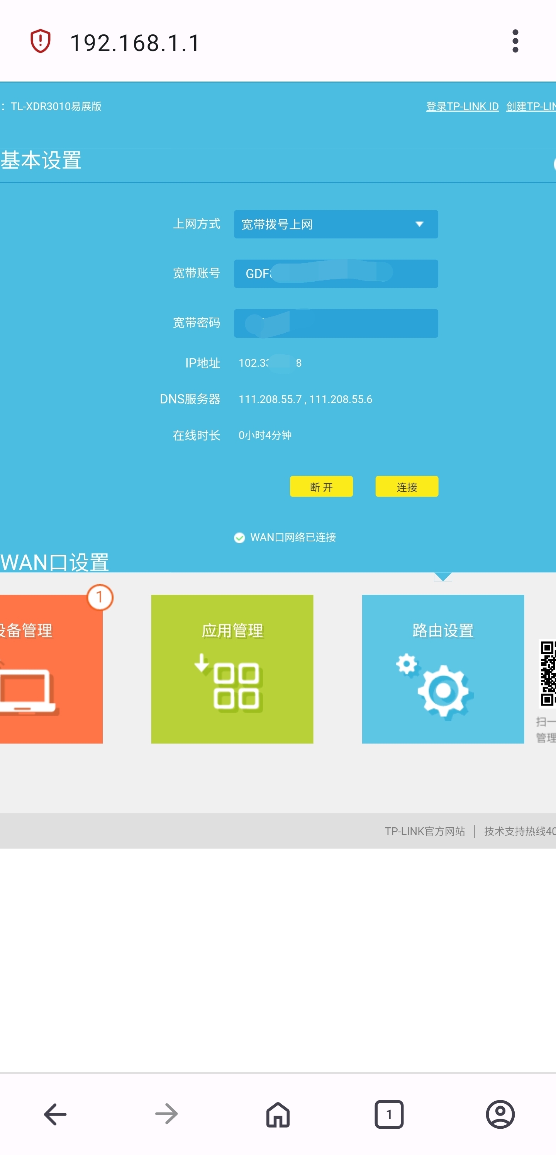Click the 登录TP-LINK ID link
This screenshot has width=556, height=1155.
[462, 106]
